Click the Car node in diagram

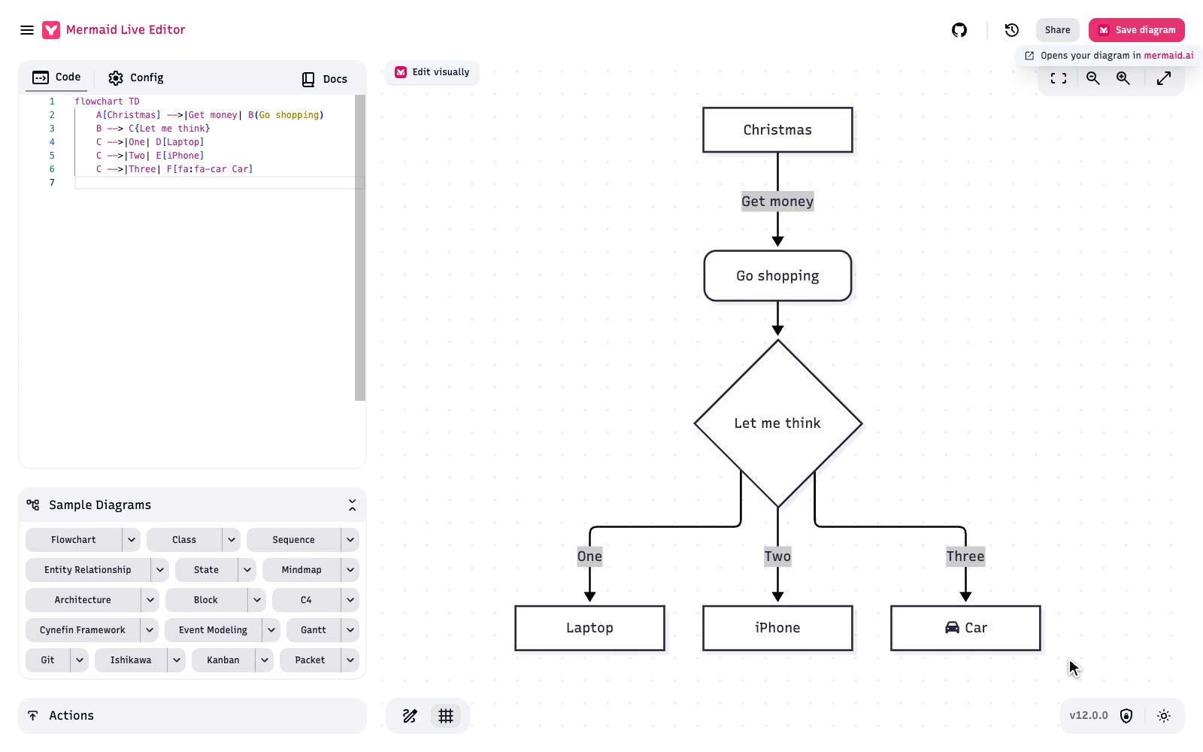click(965, 628)
